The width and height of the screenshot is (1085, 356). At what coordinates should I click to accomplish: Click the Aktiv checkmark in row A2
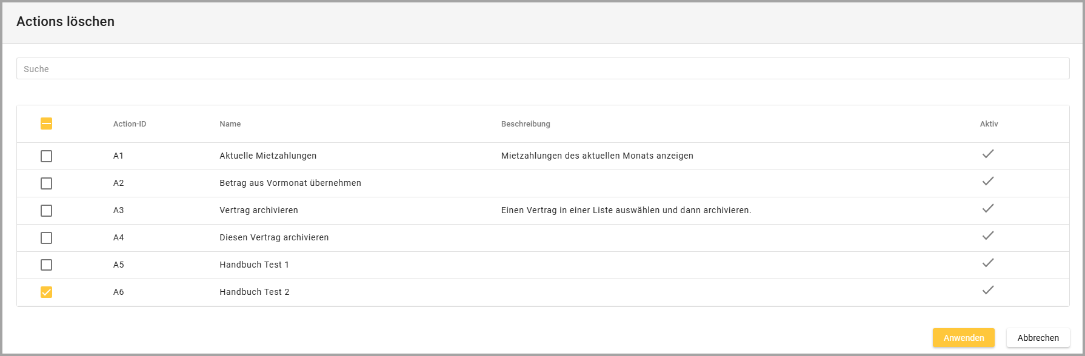click(988, 182)
